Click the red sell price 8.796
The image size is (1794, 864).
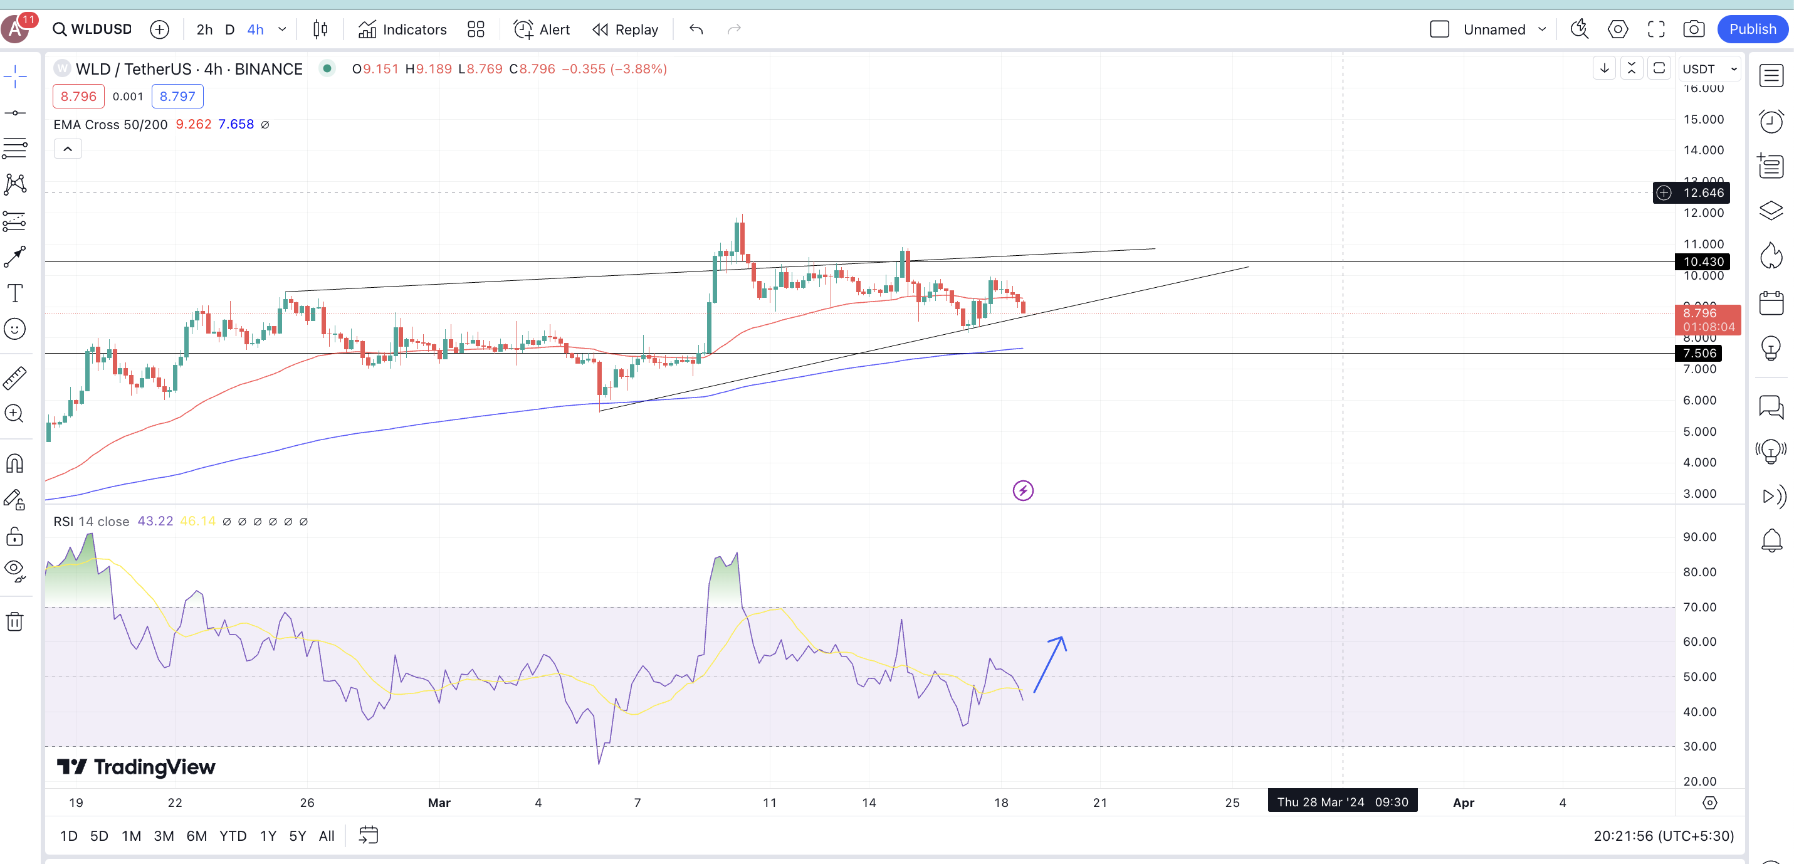click(x=78, y=96)
